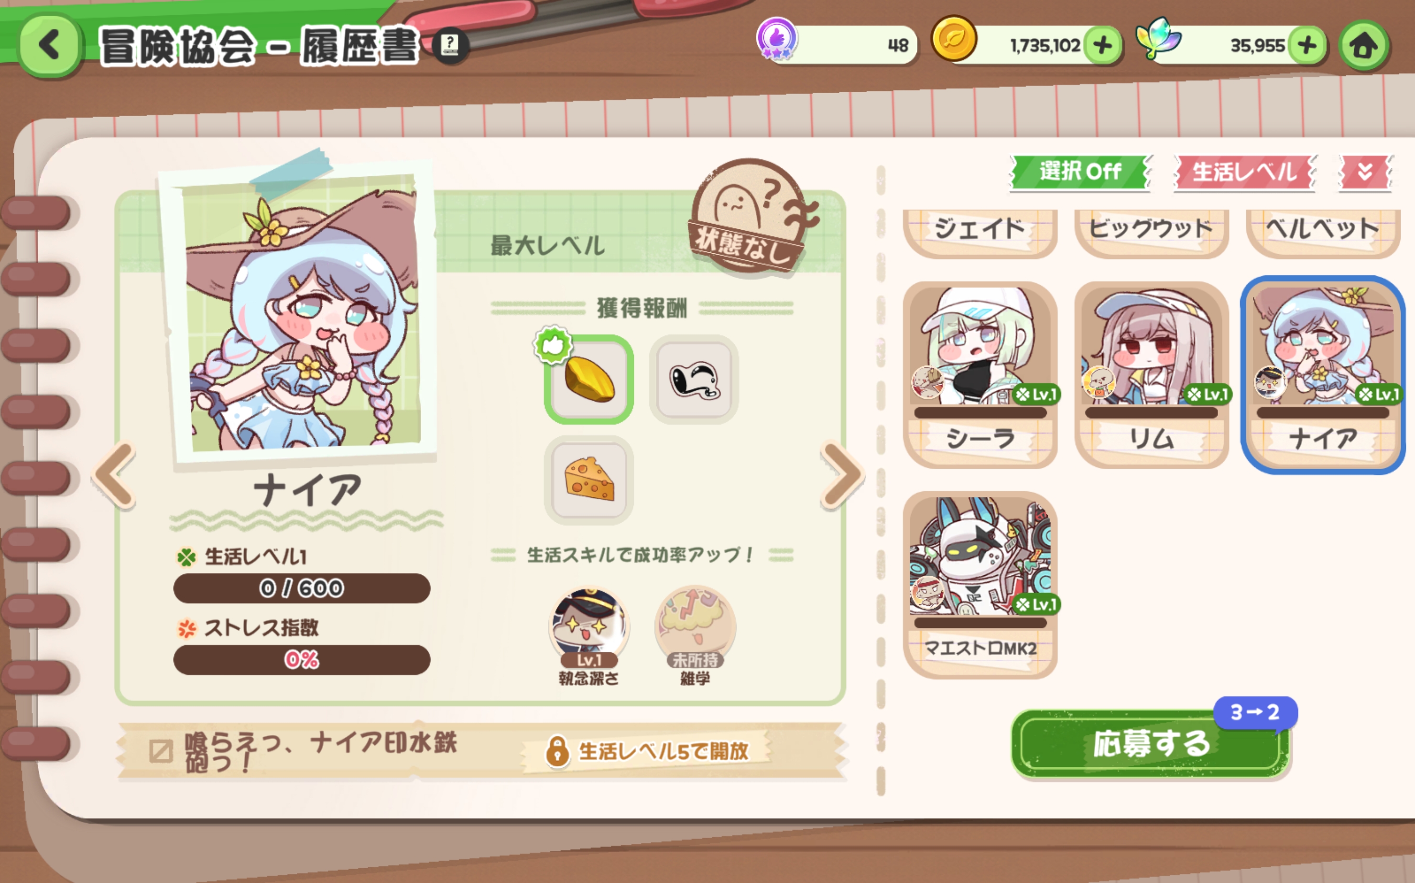Viewport: 1415px width, 883px height.
Task: Choose the マエストロMK2 character card
Action: (980, 584)
